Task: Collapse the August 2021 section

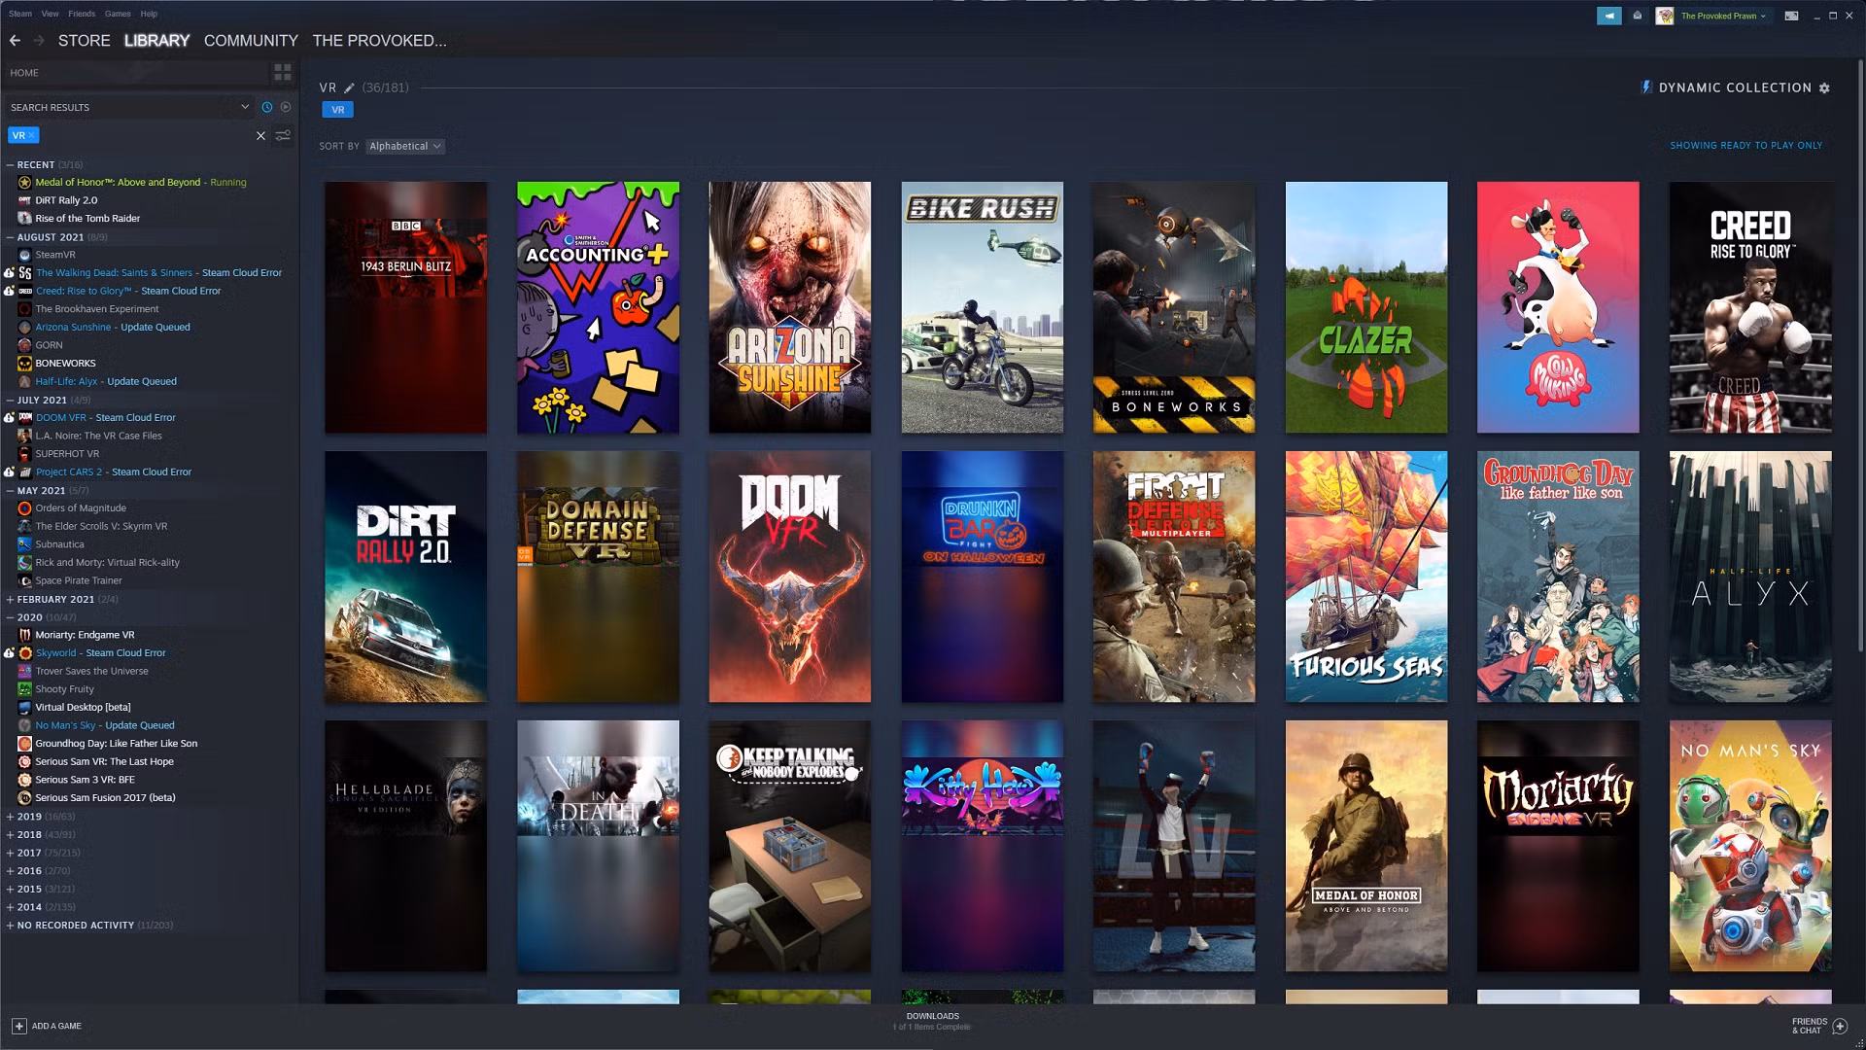Action: 10,237
